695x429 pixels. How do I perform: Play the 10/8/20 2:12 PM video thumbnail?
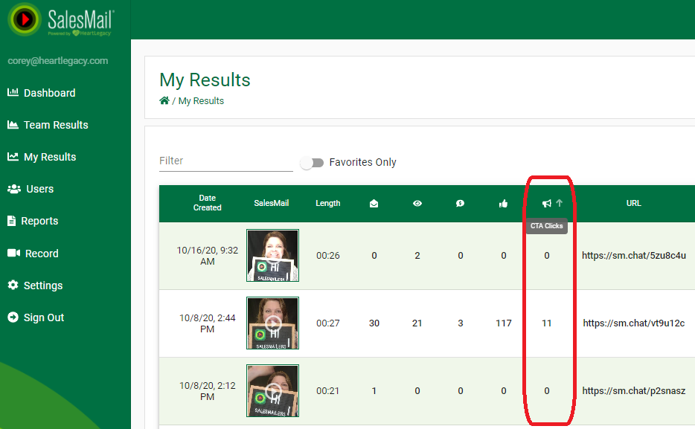(272, 391)
